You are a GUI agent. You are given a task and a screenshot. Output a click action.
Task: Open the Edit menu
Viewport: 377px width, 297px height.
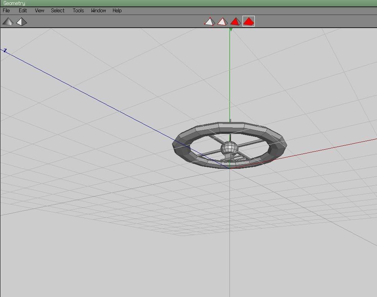[23, 11]
